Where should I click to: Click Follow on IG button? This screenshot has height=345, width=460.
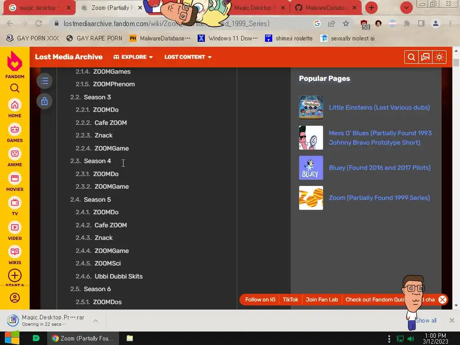[260, 300]
